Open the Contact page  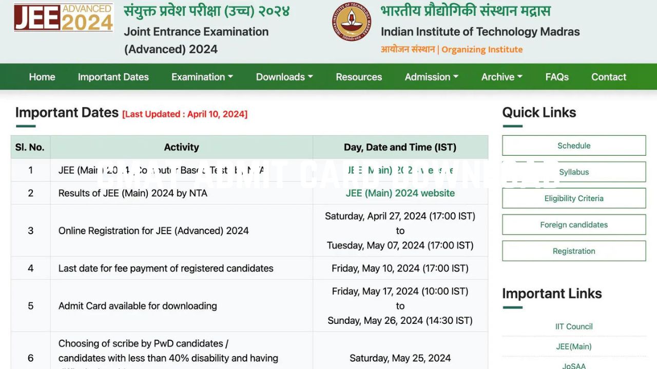[609, 77]
